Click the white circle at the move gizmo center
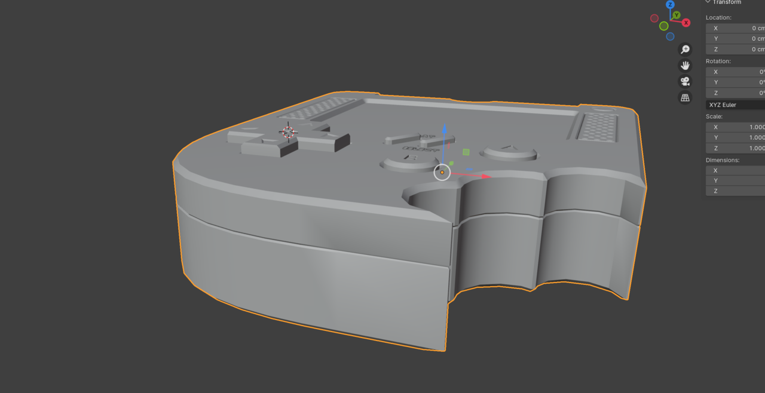This screenshot has height=393, width=765. [442, 173]
